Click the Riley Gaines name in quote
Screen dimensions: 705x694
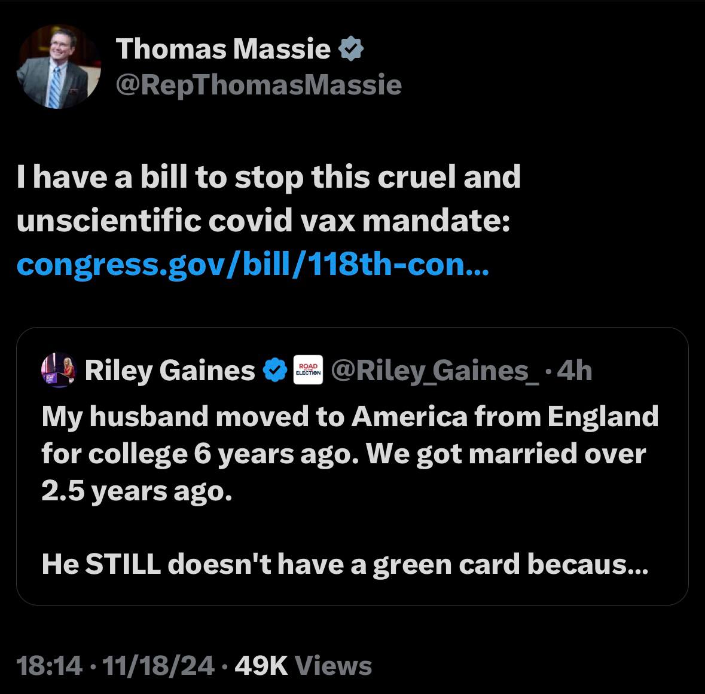(x=169, y=371)
